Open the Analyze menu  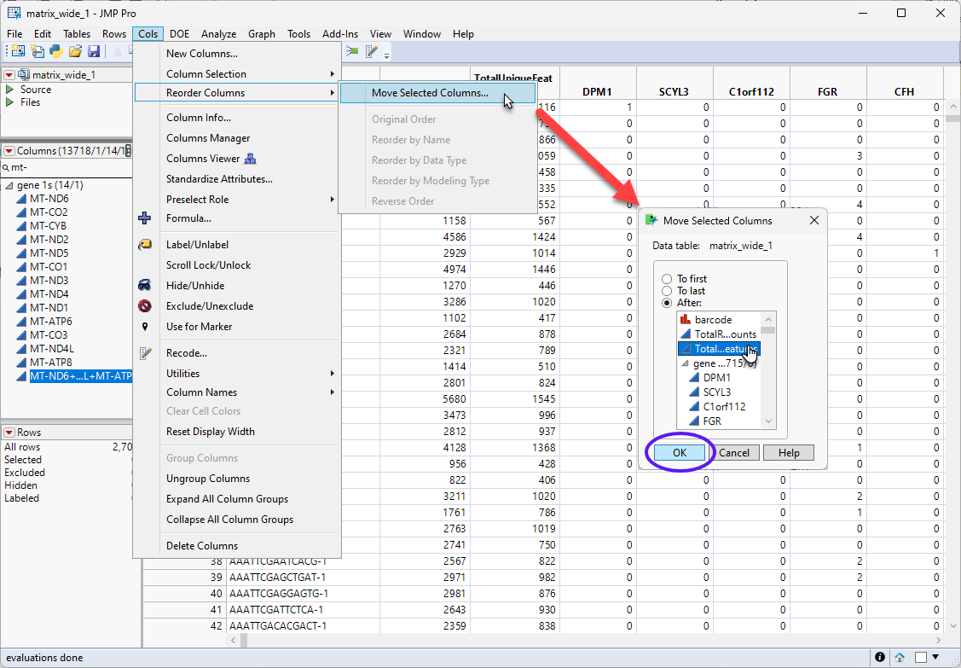(x=218, y=34)
